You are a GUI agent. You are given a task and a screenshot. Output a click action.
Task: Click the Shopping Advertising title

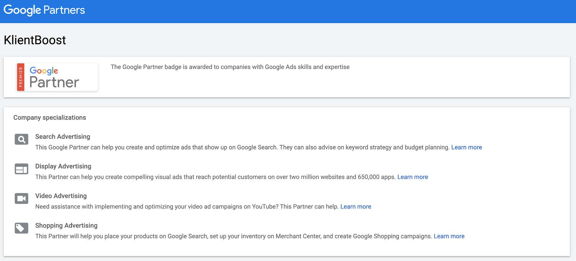tap(67, 226)
